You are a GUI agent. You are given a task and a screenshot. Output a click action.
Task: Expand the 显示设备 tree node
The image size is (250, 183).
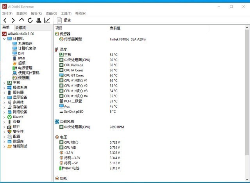(x=4, y=98)
